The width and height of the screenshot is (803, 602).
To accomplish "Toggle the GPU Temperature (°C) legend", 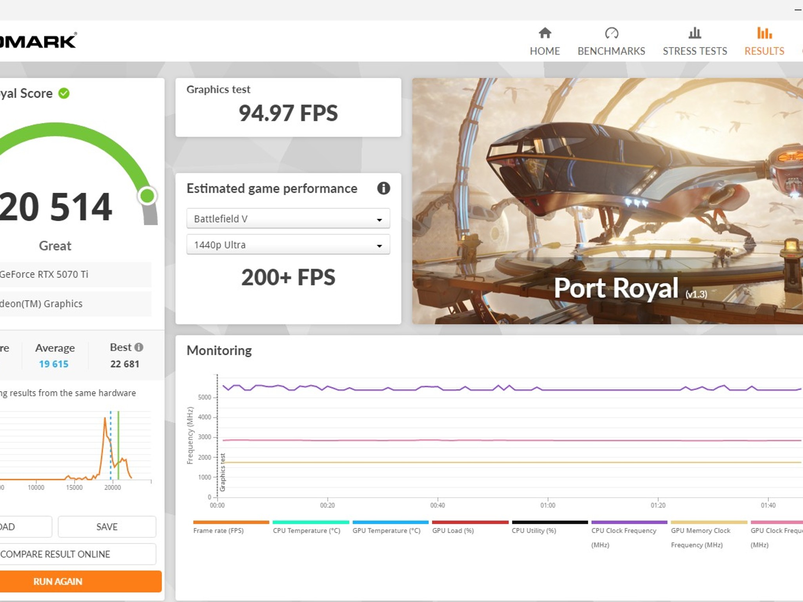I will [x=390, y=528].
